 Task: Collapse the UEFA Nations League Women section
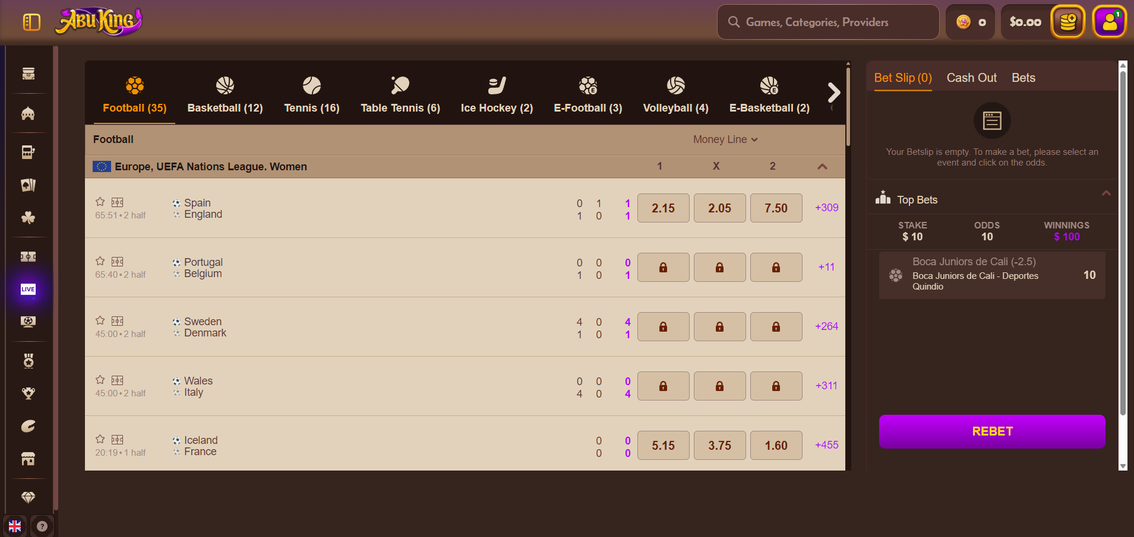(822, 167)
